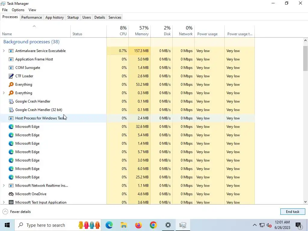Viewport: 308px width, 231px height.
Task: Open the Options menu
Action: pos(18,10)
